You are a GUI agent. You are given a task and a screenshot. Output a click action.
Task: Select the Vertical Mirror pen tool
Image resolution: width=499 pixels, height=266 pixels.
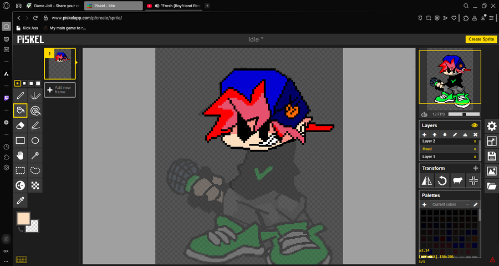pyautogui.click(x=35, y=96)
